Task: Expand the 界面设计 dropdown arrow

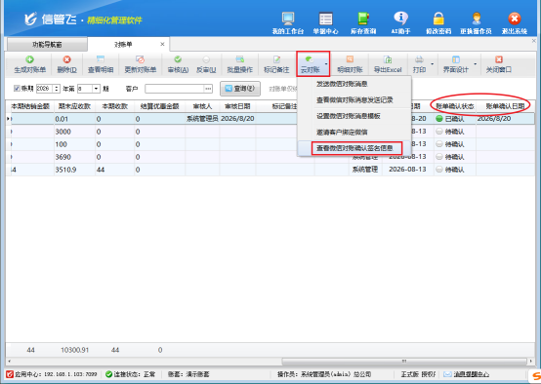Action: pos(476,64)
